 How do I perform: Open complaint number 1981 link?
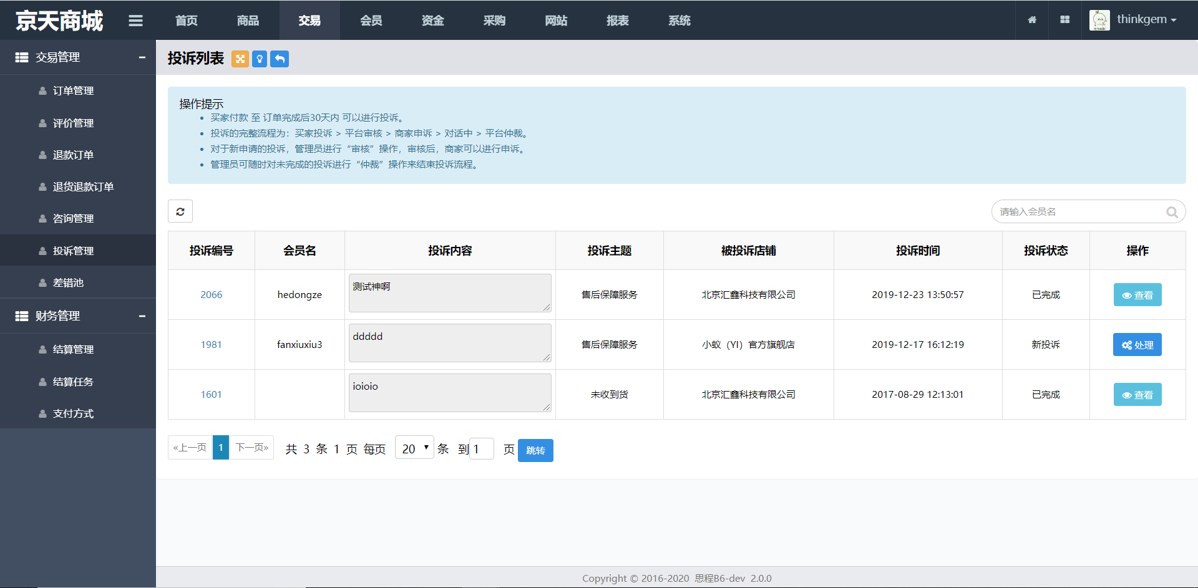[212, 345]
